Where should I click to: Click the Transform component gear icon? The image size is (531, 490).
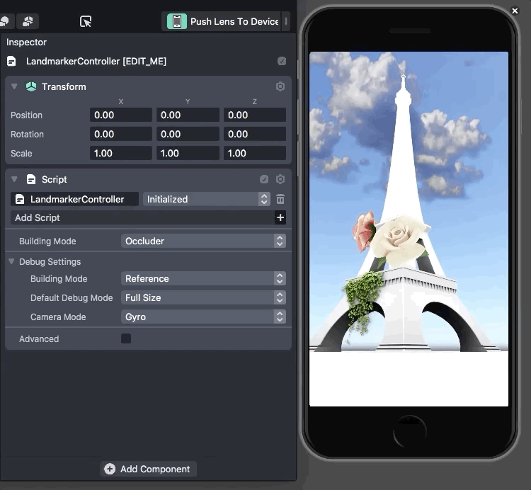pyautogui.click(x=280, y=86)
